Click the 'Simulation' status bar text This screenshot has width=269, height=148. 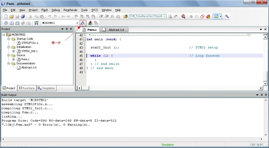(x=167, y=144)
